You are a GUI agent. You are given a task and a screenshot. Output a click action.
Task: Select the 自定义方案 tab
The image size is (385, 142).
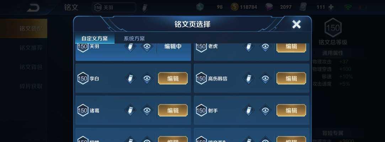point(95,38)
